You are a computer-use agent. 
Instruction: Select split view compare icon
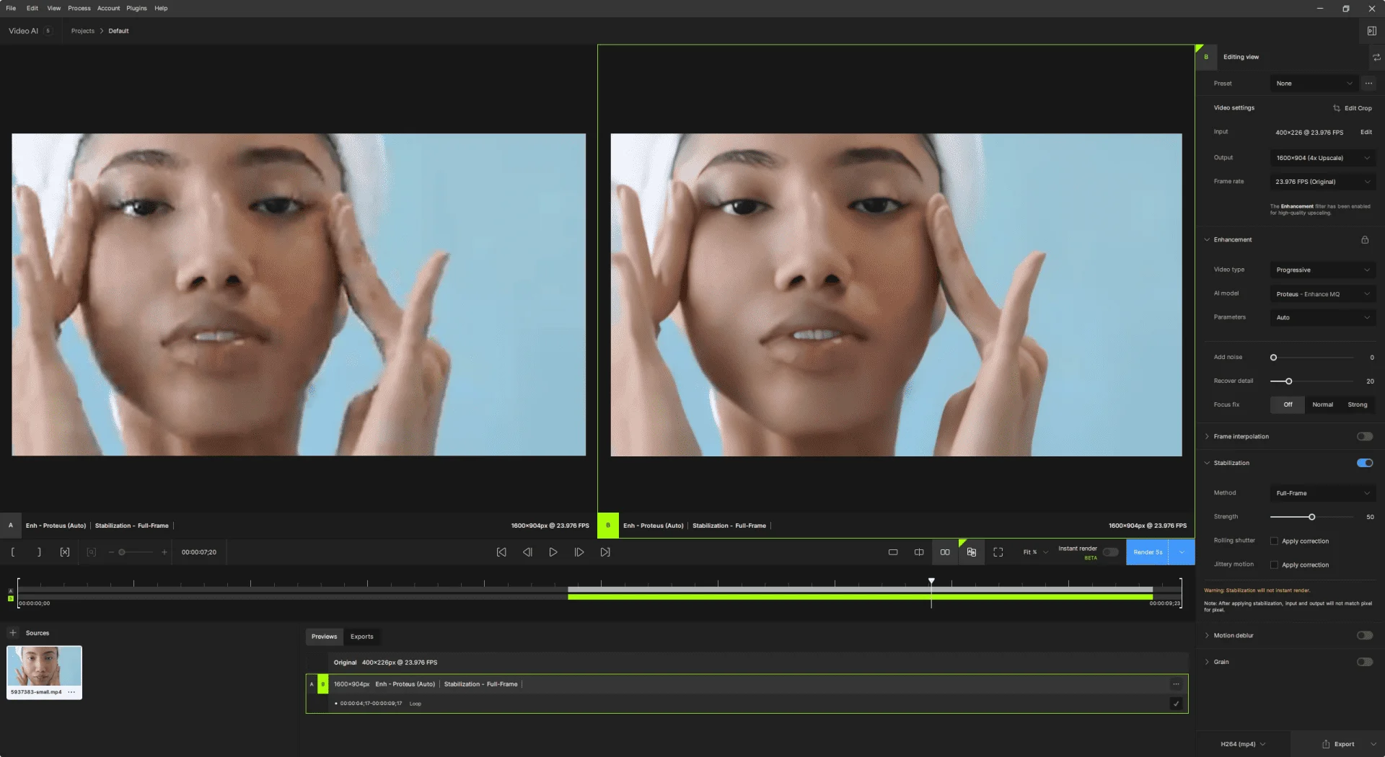[x=919, y=552]
